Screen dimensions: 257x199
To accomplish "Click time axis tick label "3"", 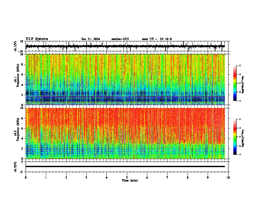I will tap(86, 178).
